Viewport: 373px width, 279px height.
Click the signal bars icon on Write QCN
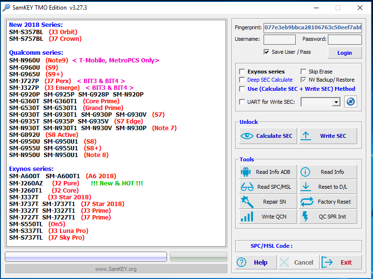(247, 217)
